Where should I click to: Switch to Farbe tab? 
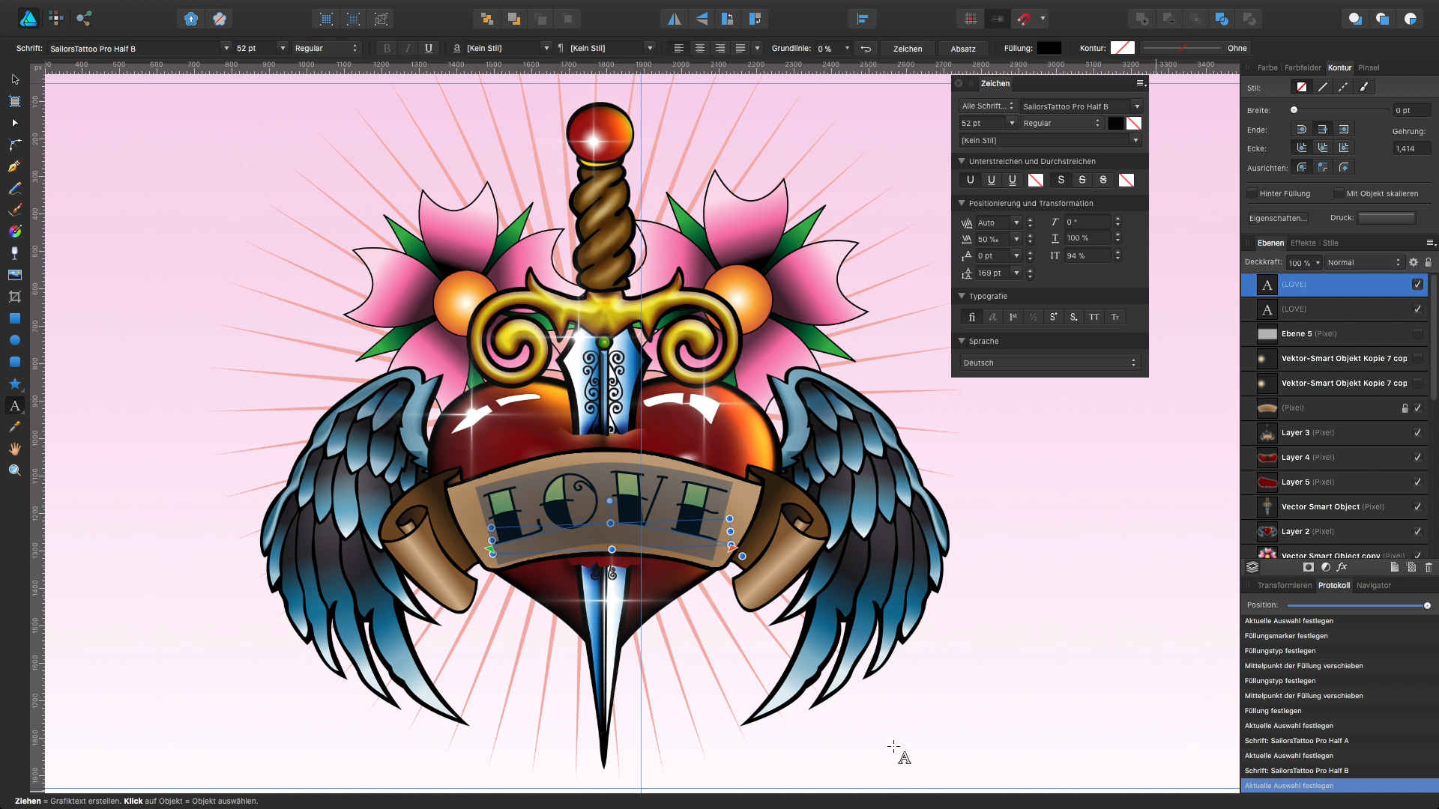[1267, 67]
